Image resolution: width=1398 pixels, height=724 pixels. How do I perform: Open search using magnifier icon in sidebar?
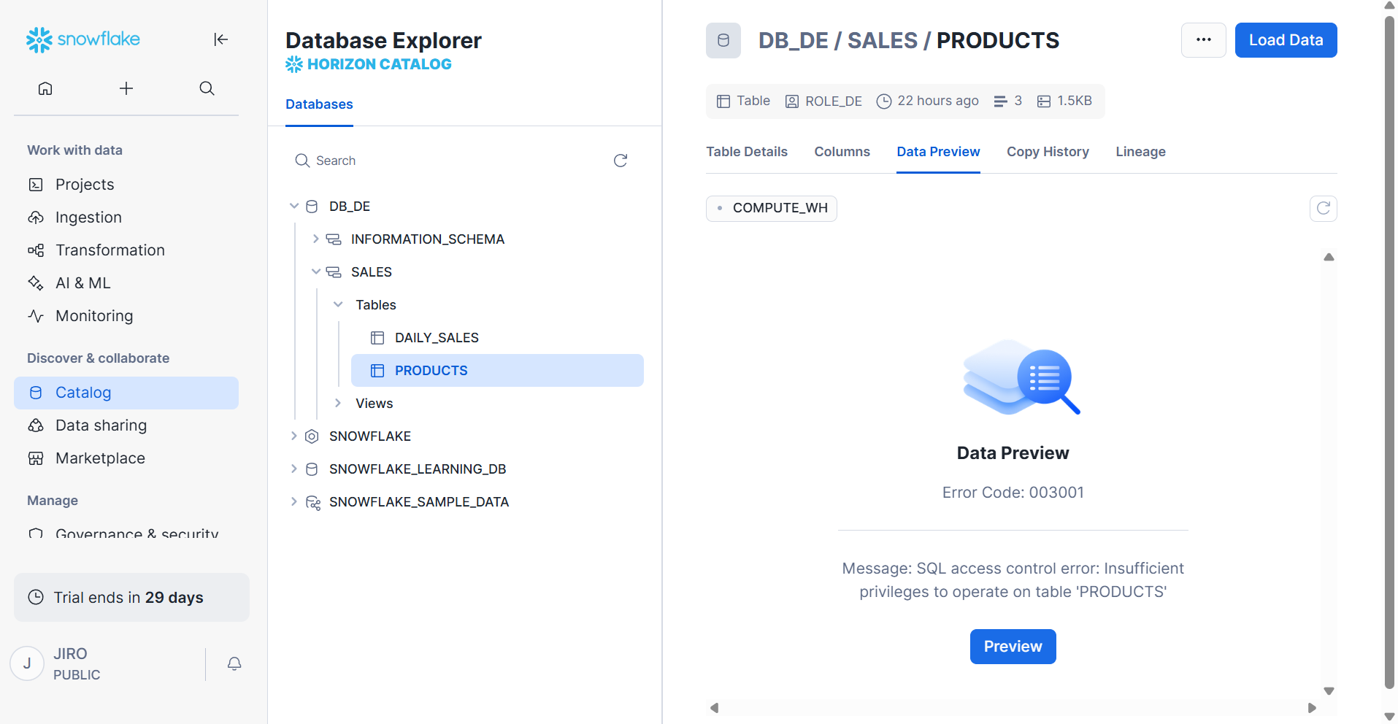(x=207, y=88)
